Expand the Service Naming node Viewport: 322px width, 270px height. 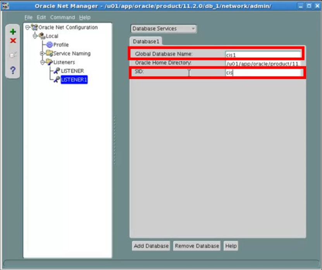pos(42,53)
